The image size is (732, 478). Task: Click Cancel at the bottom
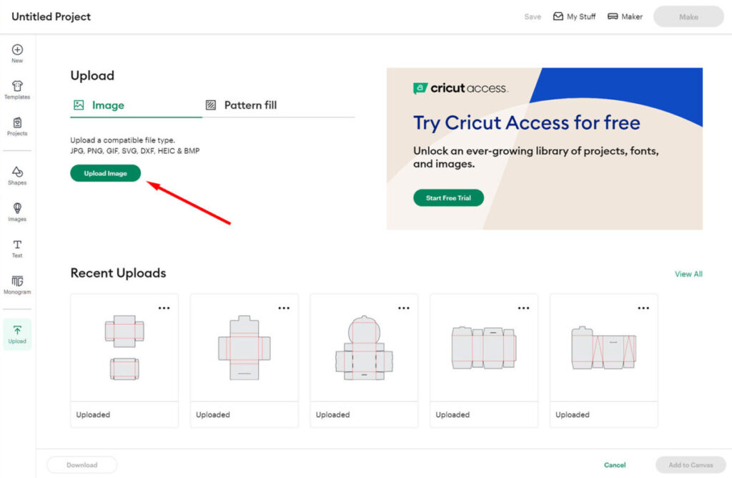pos(615,465)
